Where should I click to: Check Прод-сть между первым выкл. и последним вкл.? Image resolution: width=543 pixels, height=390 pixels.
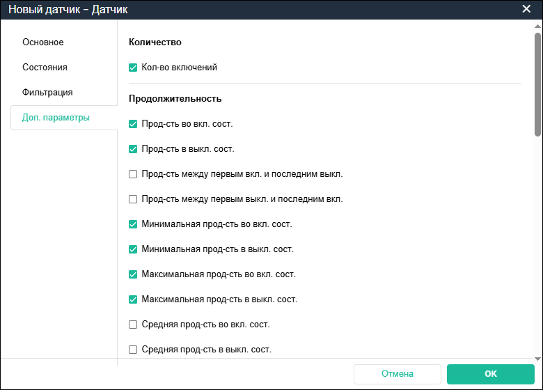click(133, 199)
